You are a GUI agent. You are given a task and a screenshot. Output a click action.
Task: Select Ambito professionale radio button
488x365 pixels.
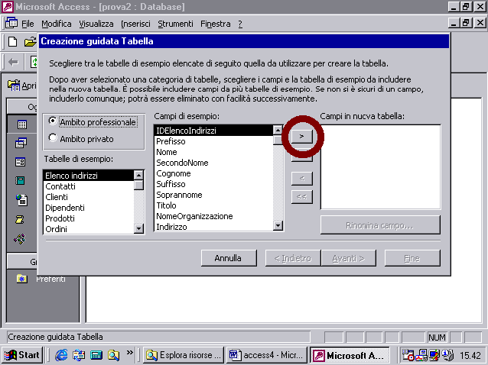click(53, 121)
